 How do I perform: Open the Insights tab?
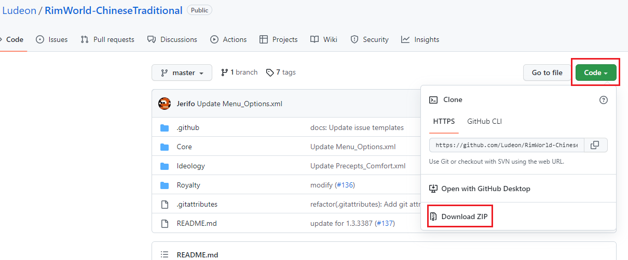[x=420, y=39]
